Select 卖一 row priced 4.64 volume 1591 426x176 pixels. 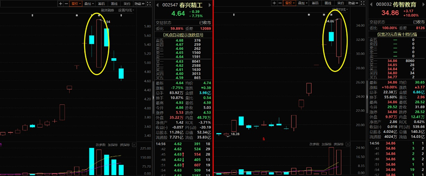[x=183, y=57]
